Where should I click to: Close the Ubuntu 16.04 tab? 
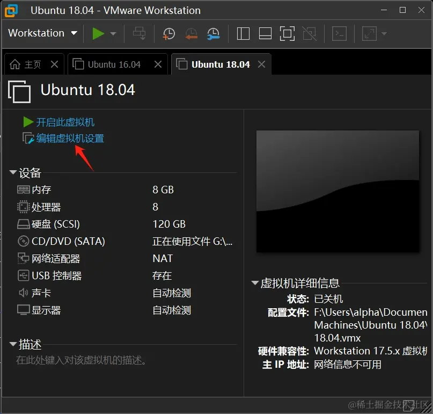pos(158,64)
